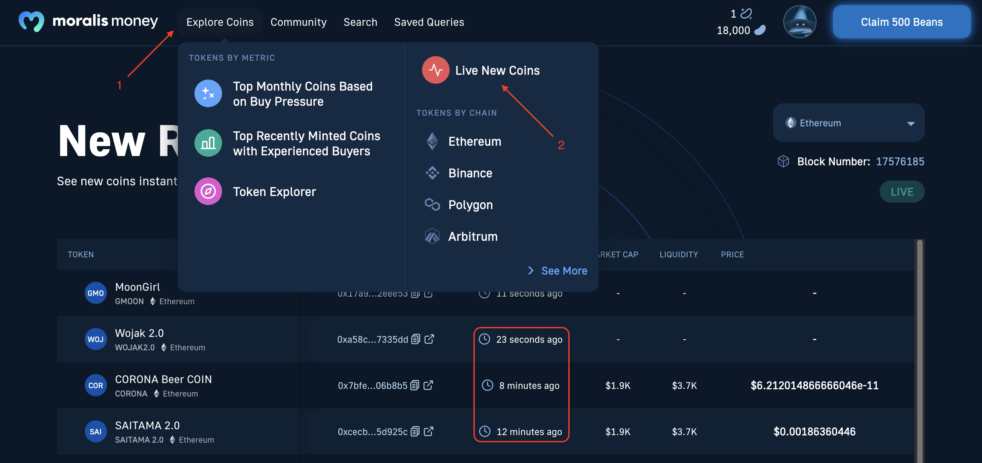The width and height of the screenshot is (982, 463).
Task: Click the SAITAMA price $0.00186360446
Action: tap(814, 431)
